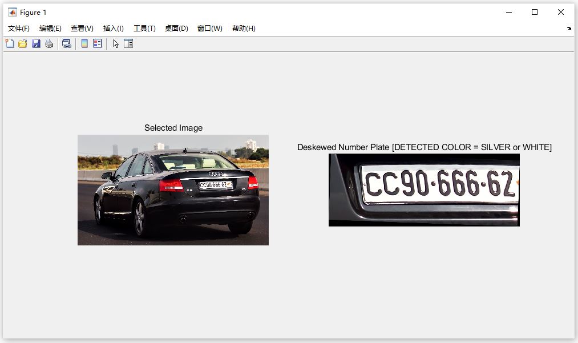
Task: Open the 工具(T) menu
Action: (144, 29)
